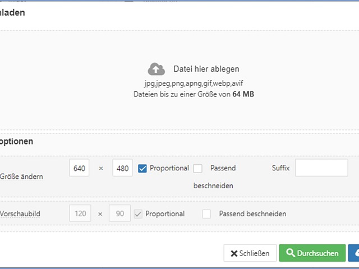The height and width of the screenshot is (269, 359).
Task: Click the blue cloud upload button
Action: (x=354, y=253)
